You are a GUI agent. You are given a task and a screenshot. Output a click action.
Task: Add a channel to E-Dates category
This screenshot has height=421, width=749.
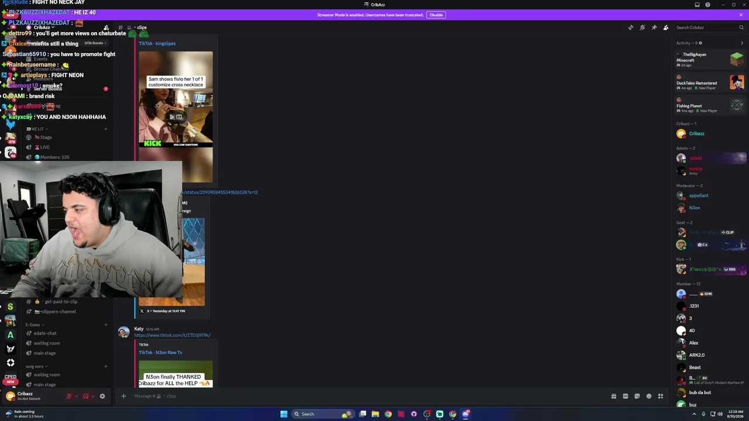[x=106, y=325]
